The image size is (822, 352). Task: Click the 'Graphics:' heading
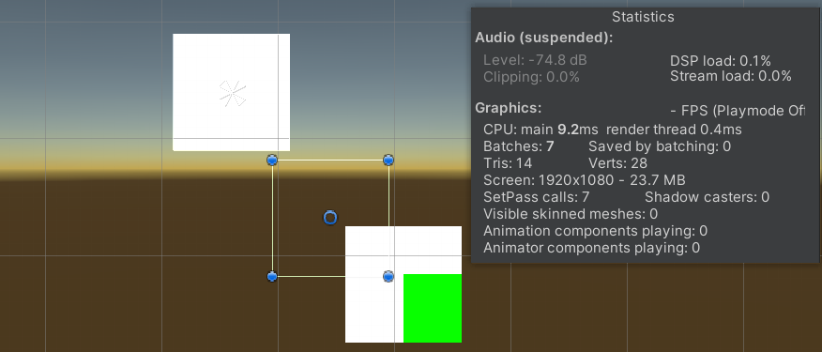coord(508,108)
